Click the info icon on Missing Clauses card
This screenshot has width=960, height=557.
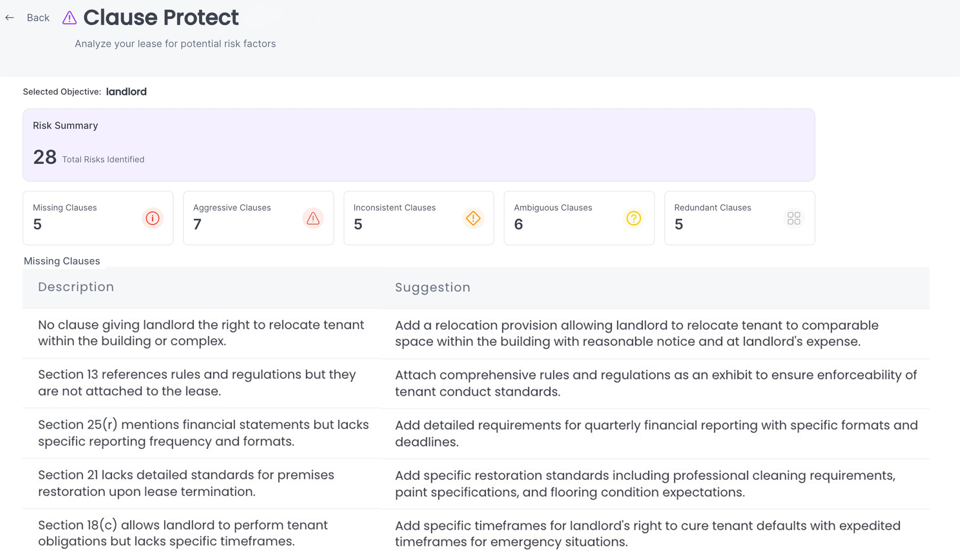click(152, 218)
